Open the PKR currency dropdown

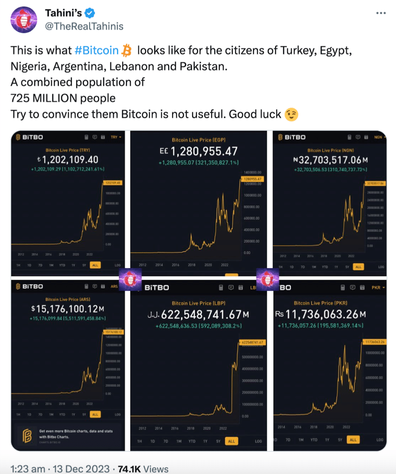coord(378,287)
